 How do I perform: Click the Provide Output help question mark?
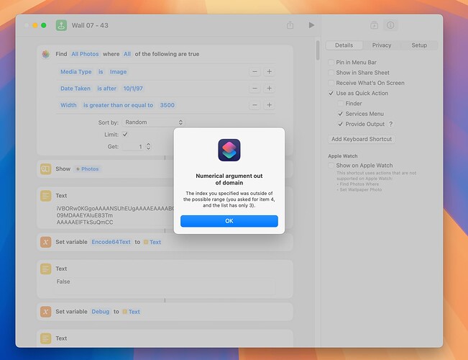click(x=390, y=124)
